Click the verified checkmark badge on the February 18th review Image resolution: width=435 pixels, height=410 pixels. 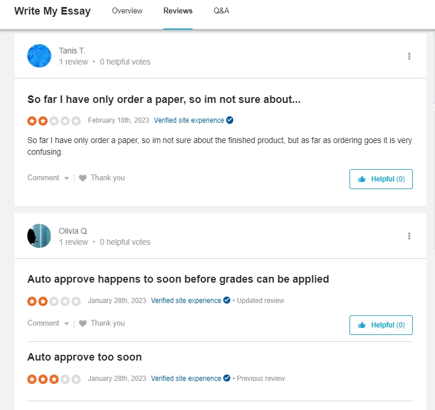pos(230,120)
